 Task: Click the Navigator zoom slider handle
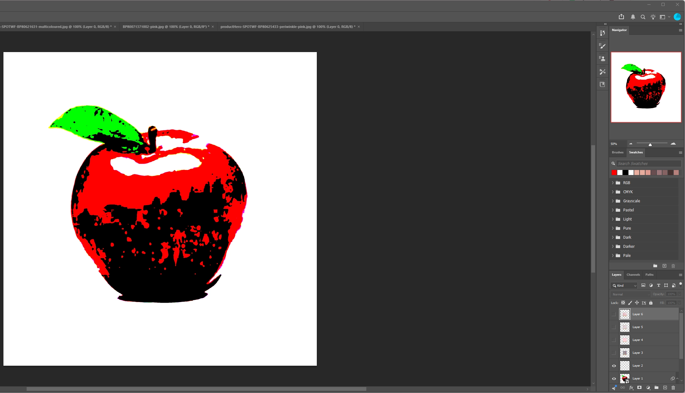[x=650, y=145]
